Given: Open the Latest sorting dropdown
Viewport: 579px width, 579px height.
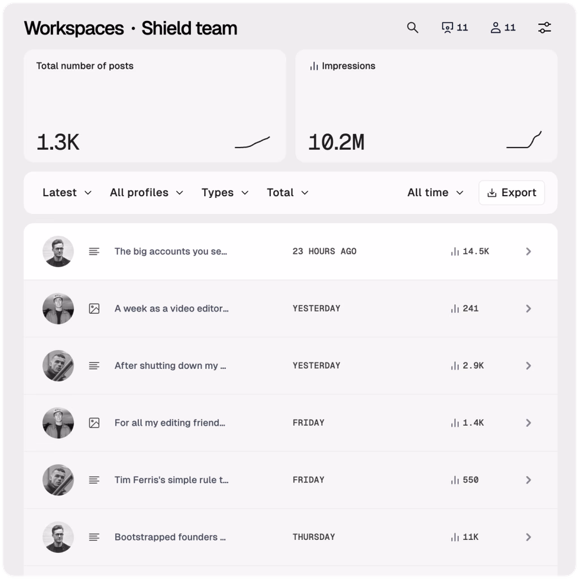Looking at the screenshot, I should tap(66, 192).
